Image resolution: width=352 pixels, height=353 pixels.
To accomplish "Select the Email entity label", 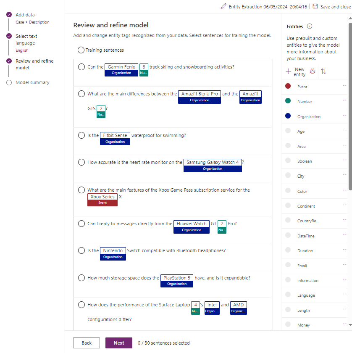I will tap(302, 266).
